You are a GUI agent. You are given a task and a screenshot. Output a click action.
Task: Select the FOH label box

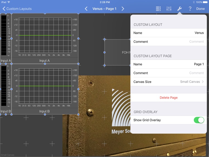coord(117,52)
